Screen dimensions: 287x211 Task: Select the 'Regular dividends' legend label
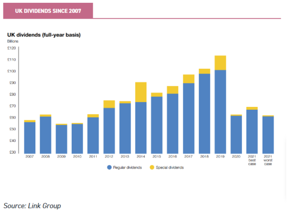point(127,168)
